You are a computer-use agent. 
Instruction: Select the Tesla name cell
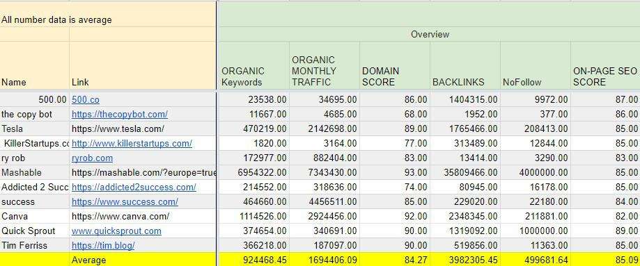(35, 128)
